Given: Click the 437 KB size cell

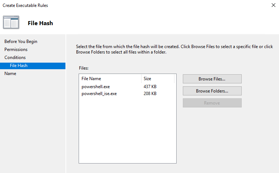Looking at the screenshot, I should coord(150,87).
